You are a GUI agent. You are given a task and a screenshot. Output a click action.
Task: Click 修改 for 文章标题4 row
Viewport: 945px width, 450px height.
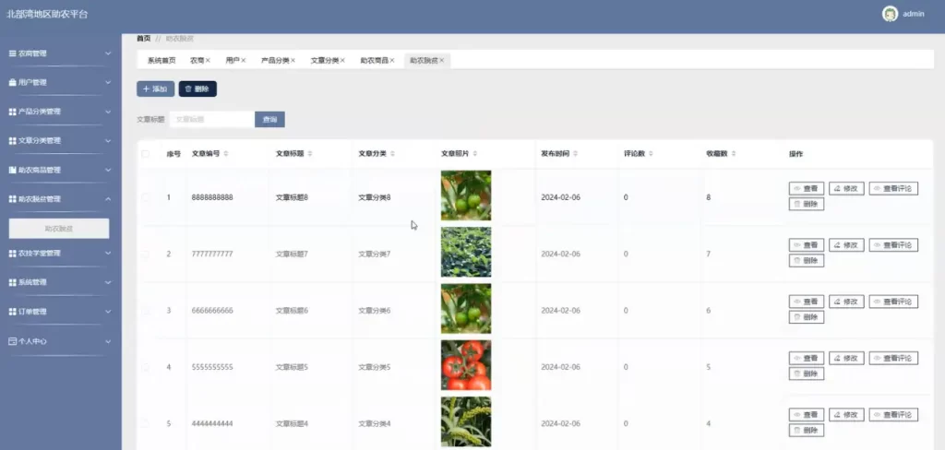[x=846, y=415]
